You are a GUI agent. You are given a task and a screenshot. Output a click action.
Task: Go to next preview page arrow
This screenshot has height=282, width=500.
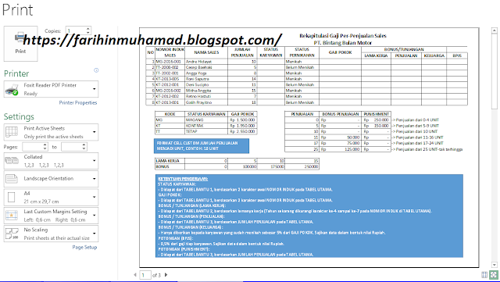(x=166, y=275)
